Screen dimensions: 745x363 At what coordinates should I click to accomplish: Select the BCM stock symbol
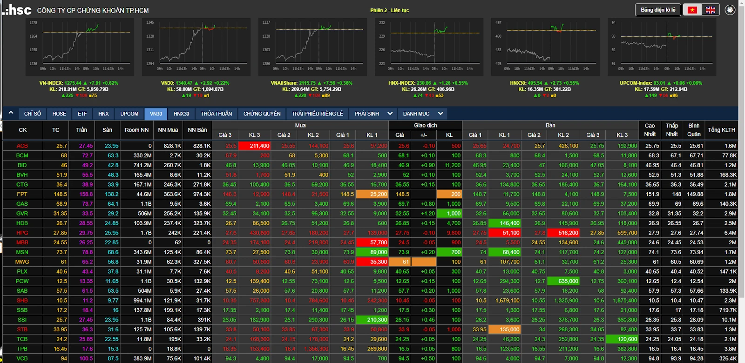22,155
